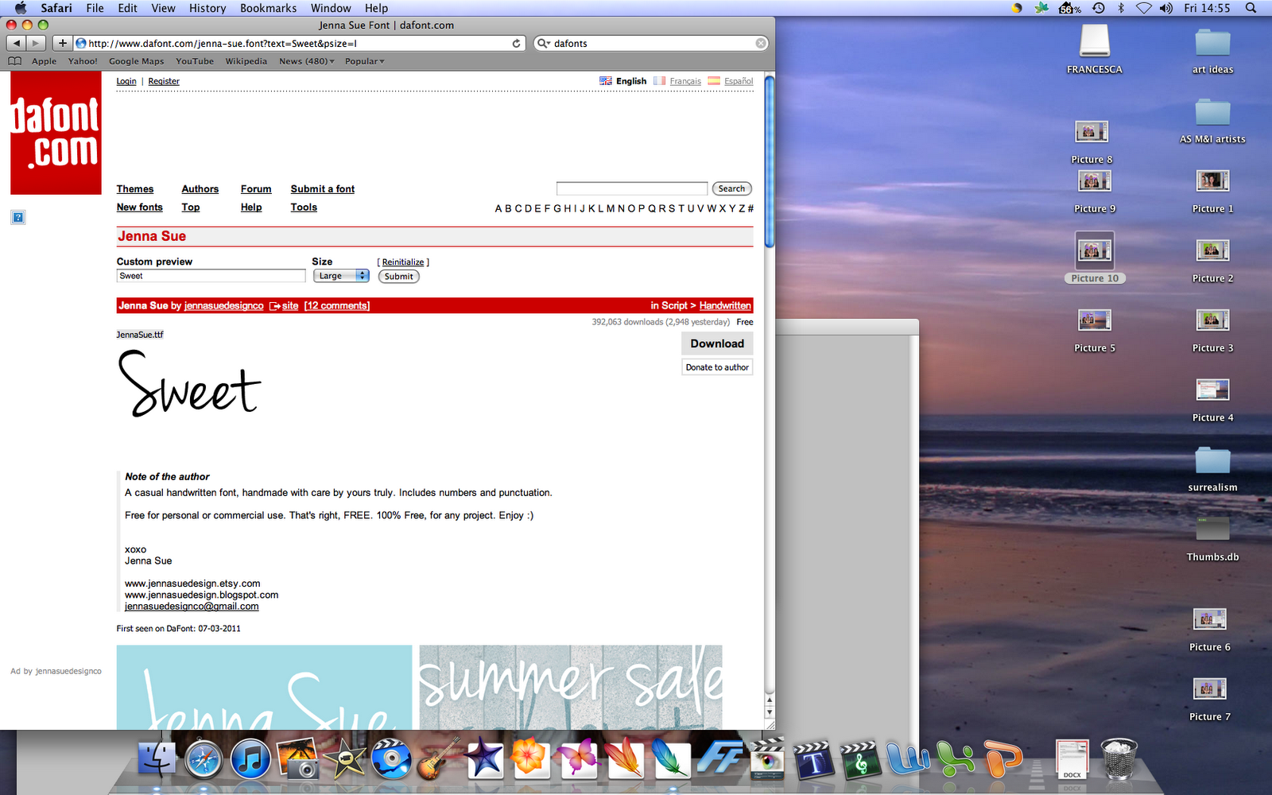Click the summer sale ad banner
The height and width of the screenshot is (795, 1272).
tap(571, 688)
